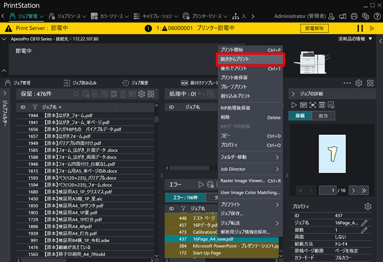Open the ジョブ履歴 view
The image size is (383, 262).
click(x=136, y=83)
